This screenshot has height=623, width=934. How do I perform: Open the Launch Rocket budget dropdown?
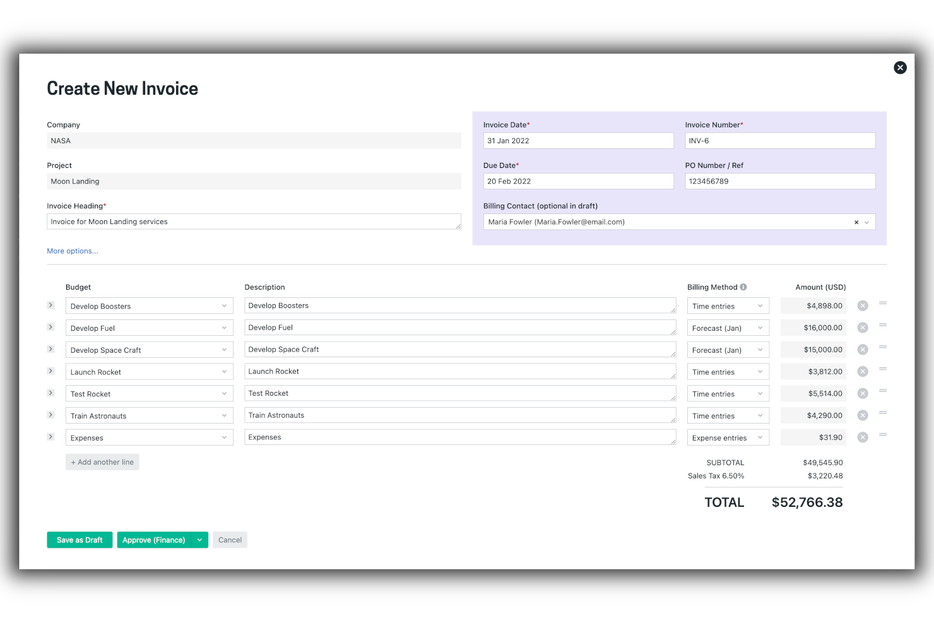150,372
